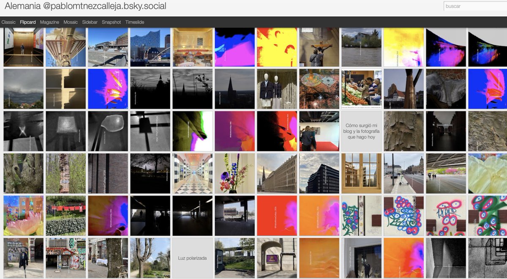Open the mannequins in jackets photo

(277, 89)
